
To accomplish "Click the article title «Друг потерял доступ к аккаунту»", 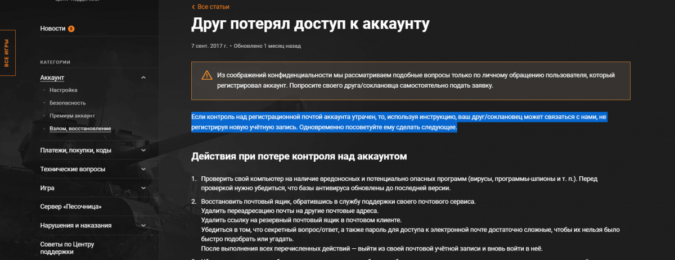I will 310,25.
